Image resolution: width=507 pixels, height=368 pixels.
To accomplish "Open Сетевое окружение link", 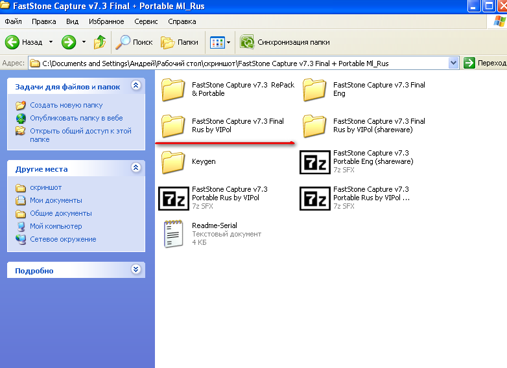I will (63, 240).
